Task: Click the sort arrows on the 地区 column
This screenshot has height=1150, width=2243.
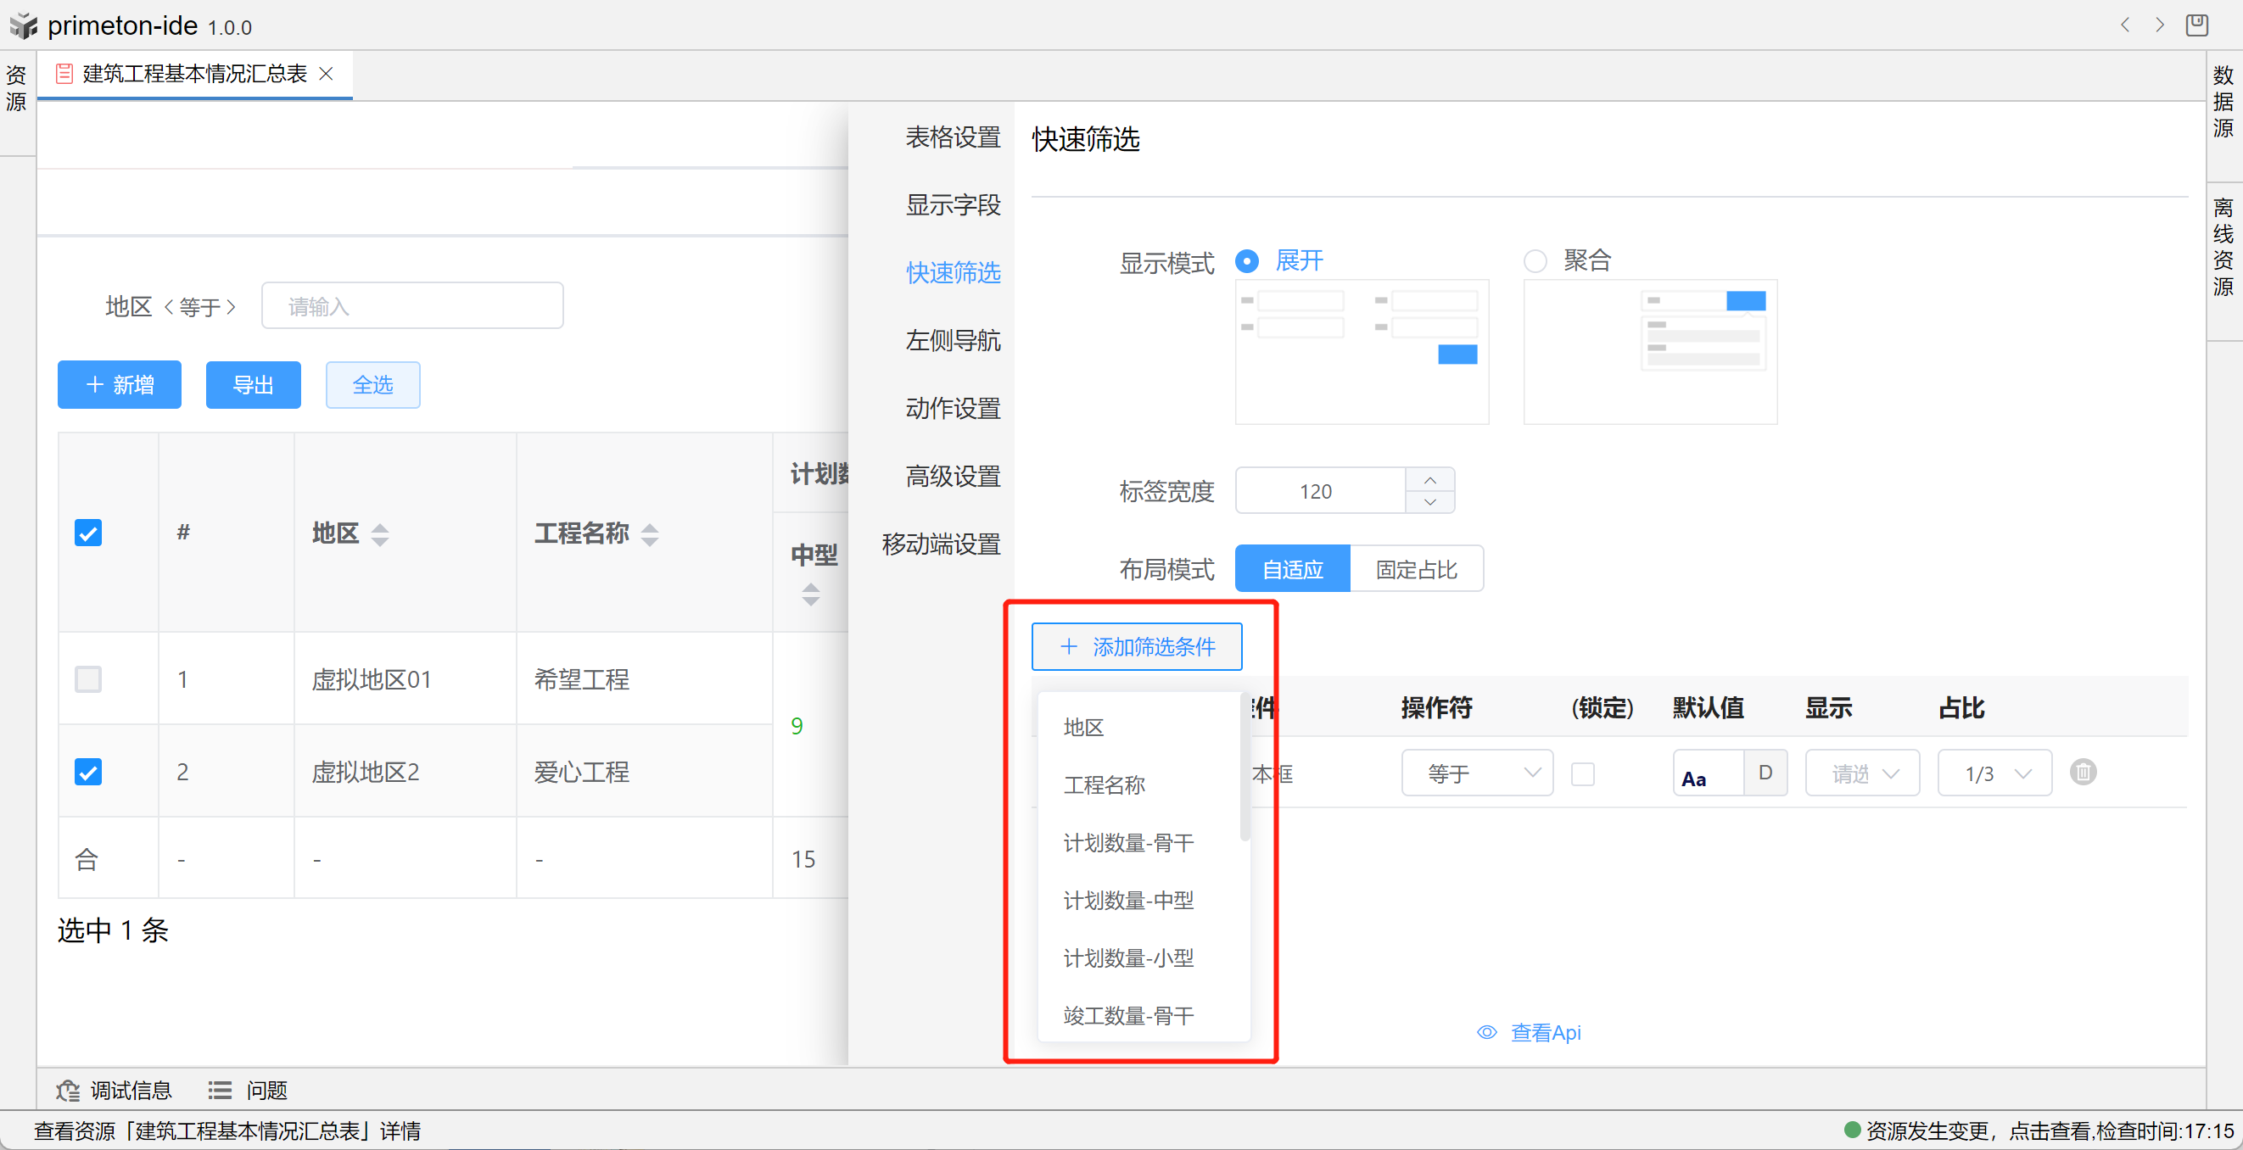Action: pyautogui.click(x=380, y=533)
